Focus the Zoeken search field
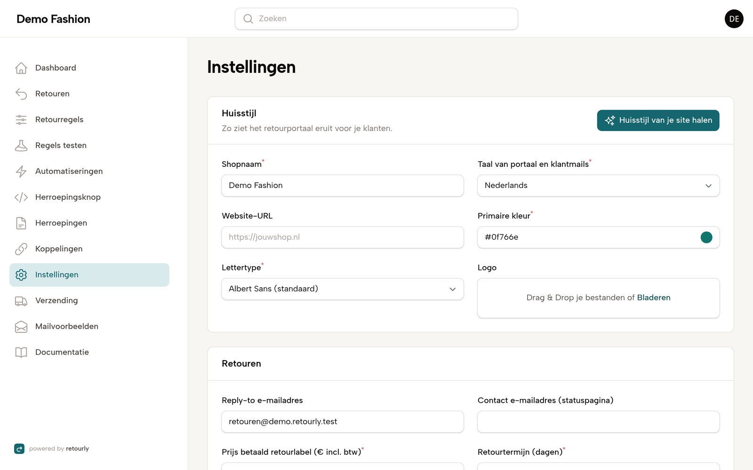The height and width of the screenshot is (470, 753). click(376, 19)
